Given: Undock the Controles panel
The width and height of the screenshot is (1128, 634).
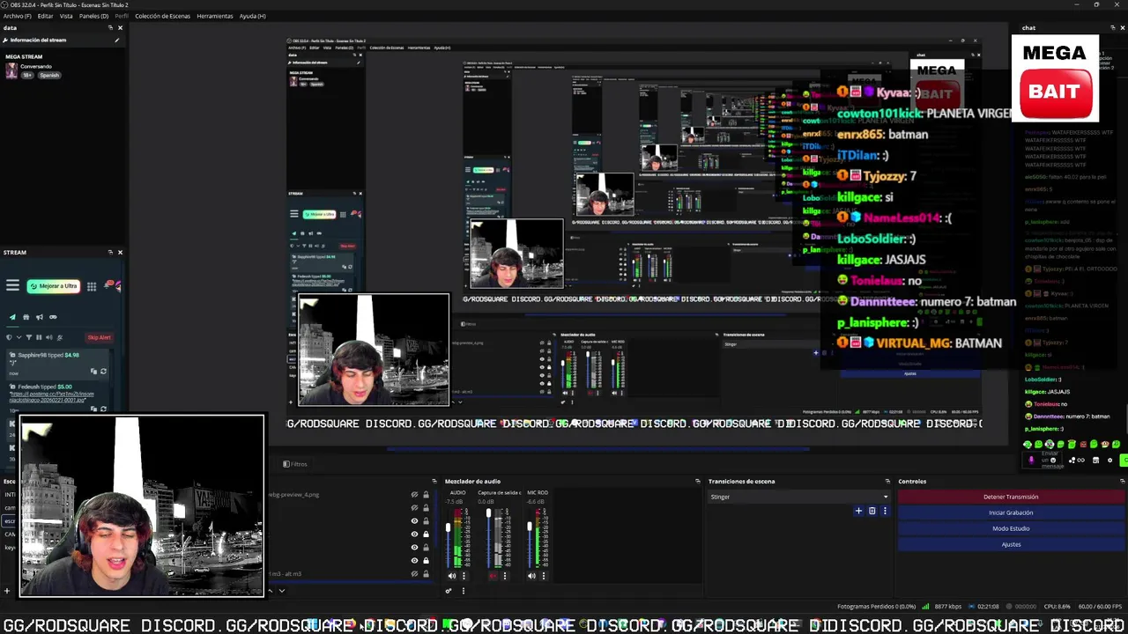Looking at the screenshot, I should pyautogui.click(x=1122, y=481).
